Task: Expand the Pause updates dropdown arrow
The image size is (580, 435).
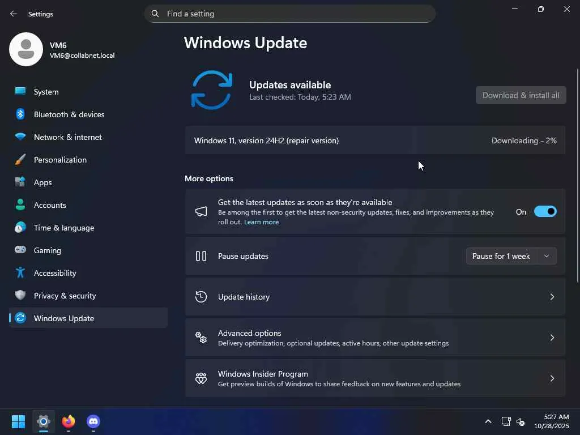Action: pos(547,256)
